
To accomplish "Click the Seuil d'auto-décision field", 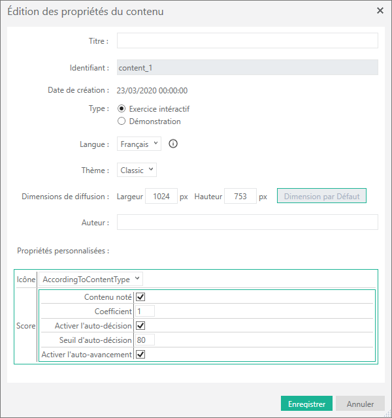I will [x=145, y=340].
